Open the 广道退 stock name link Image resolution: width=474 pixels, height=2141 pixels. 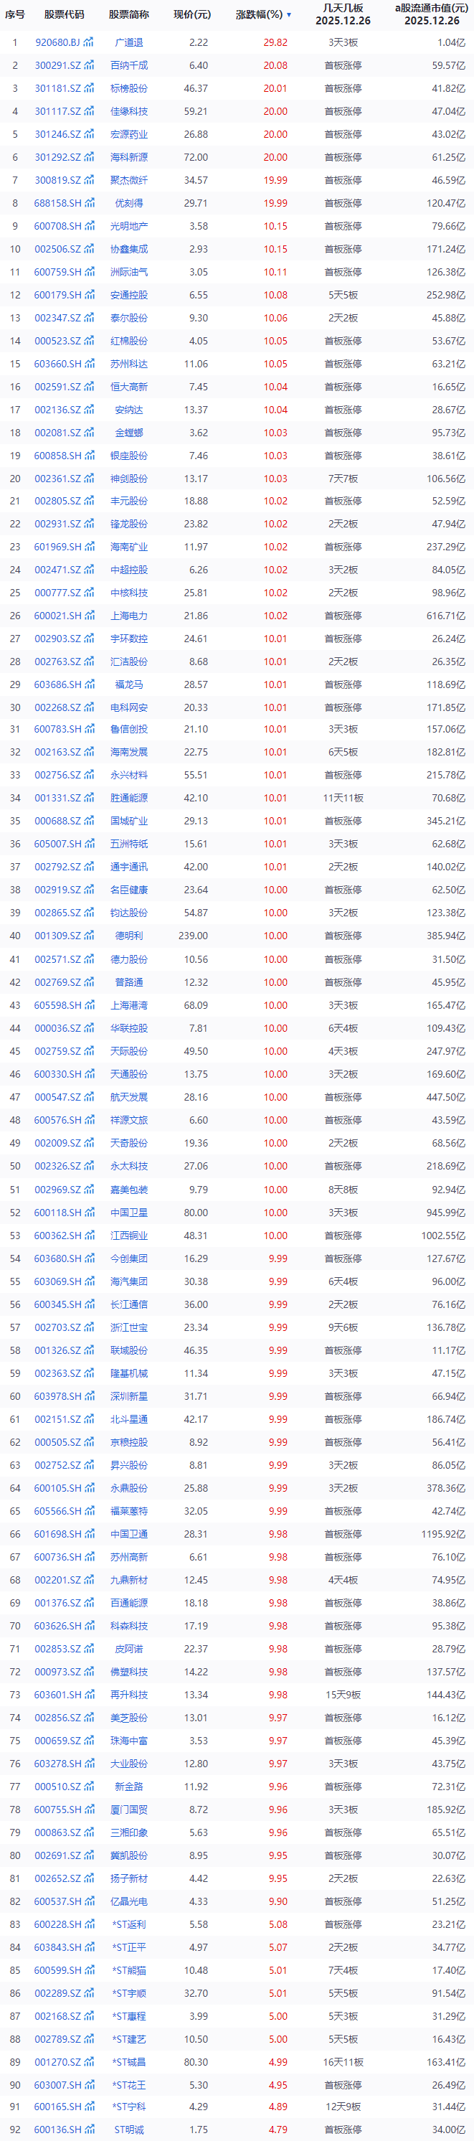(128, 42)
